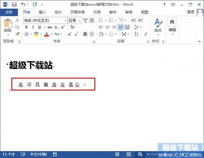The image size is (204, 158).
Task: Click the Find binoculars icon
Action: point(172,22)
